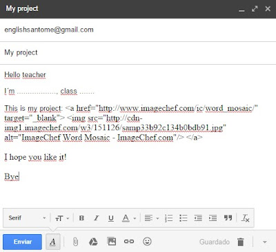Insert a numbered list
Viewport: 276px width, 252px height.
coord(168,218)
